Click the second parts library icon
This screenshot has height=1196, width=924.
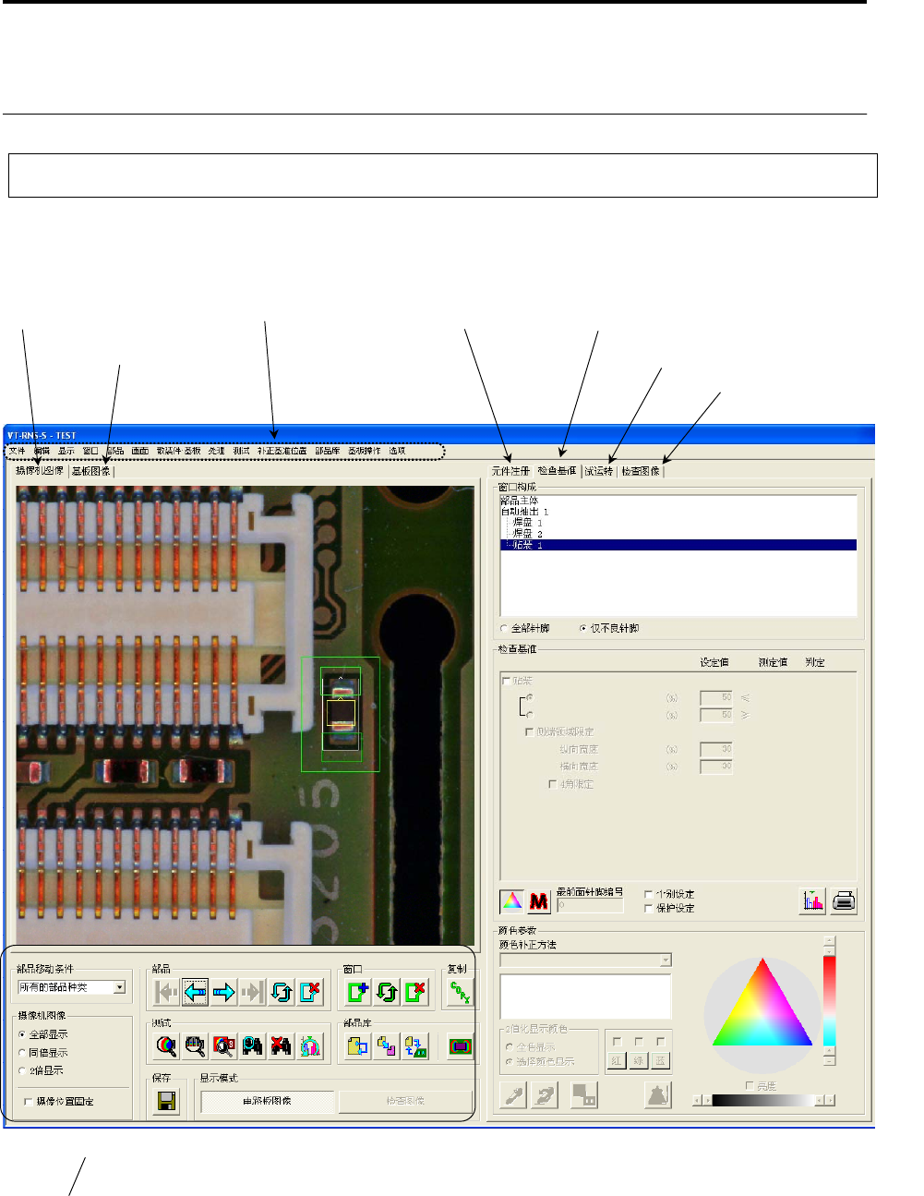click(x=387, y=1045)
